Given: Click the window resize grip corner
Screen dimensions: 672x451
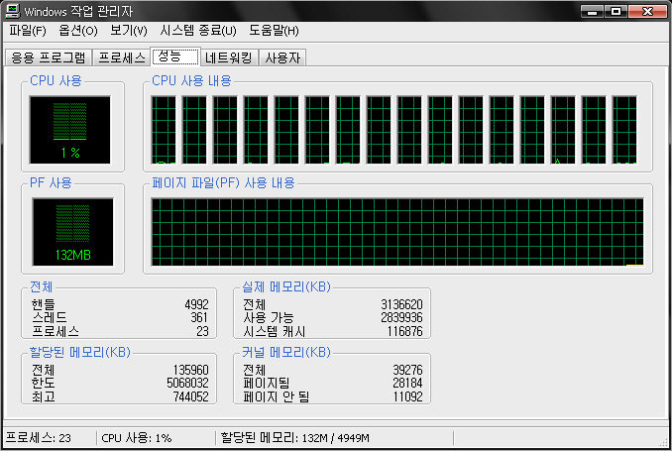Looking at the screenshot, I should [663, 442].
